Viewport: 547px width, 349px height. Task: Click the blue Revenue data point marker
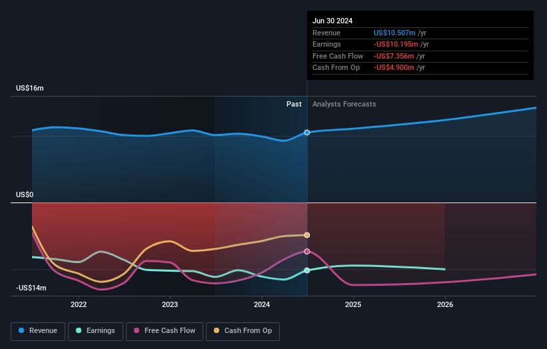[307, 133]
